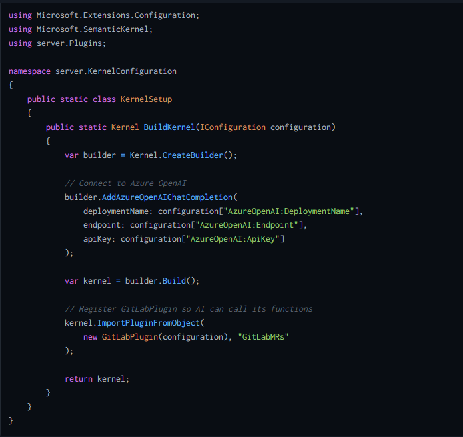This screenshot has width=463, height=437.
Task: Click the "AzureOpenAI:ApiKey" string literal
Action: (235, 238)
